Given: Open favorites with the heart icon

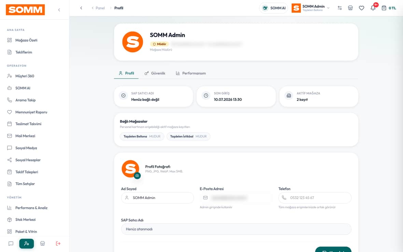Looking at the screenshot, I should [x=362, y=8].
